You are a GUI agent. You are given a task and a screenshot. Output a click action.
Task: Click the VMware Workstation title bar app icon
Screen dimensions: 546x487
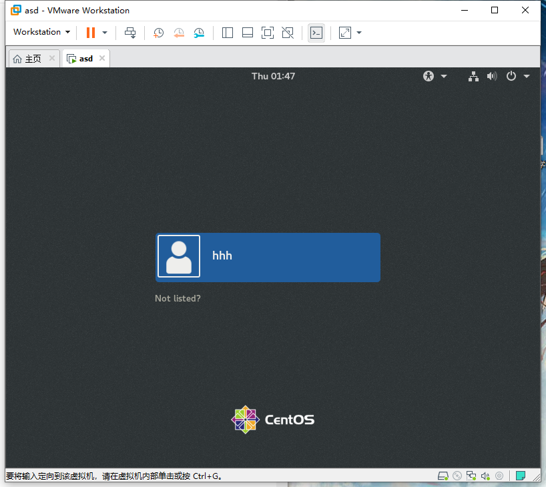click(x=15, y=10)
